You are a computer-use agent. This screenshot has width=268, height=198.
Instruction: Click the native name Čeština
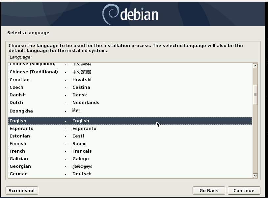81,87
